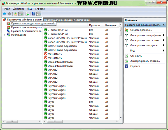This screenshot has width=168, height=130.
Task: Open the Справка menu in menu bar
Action: pos(40,9)
